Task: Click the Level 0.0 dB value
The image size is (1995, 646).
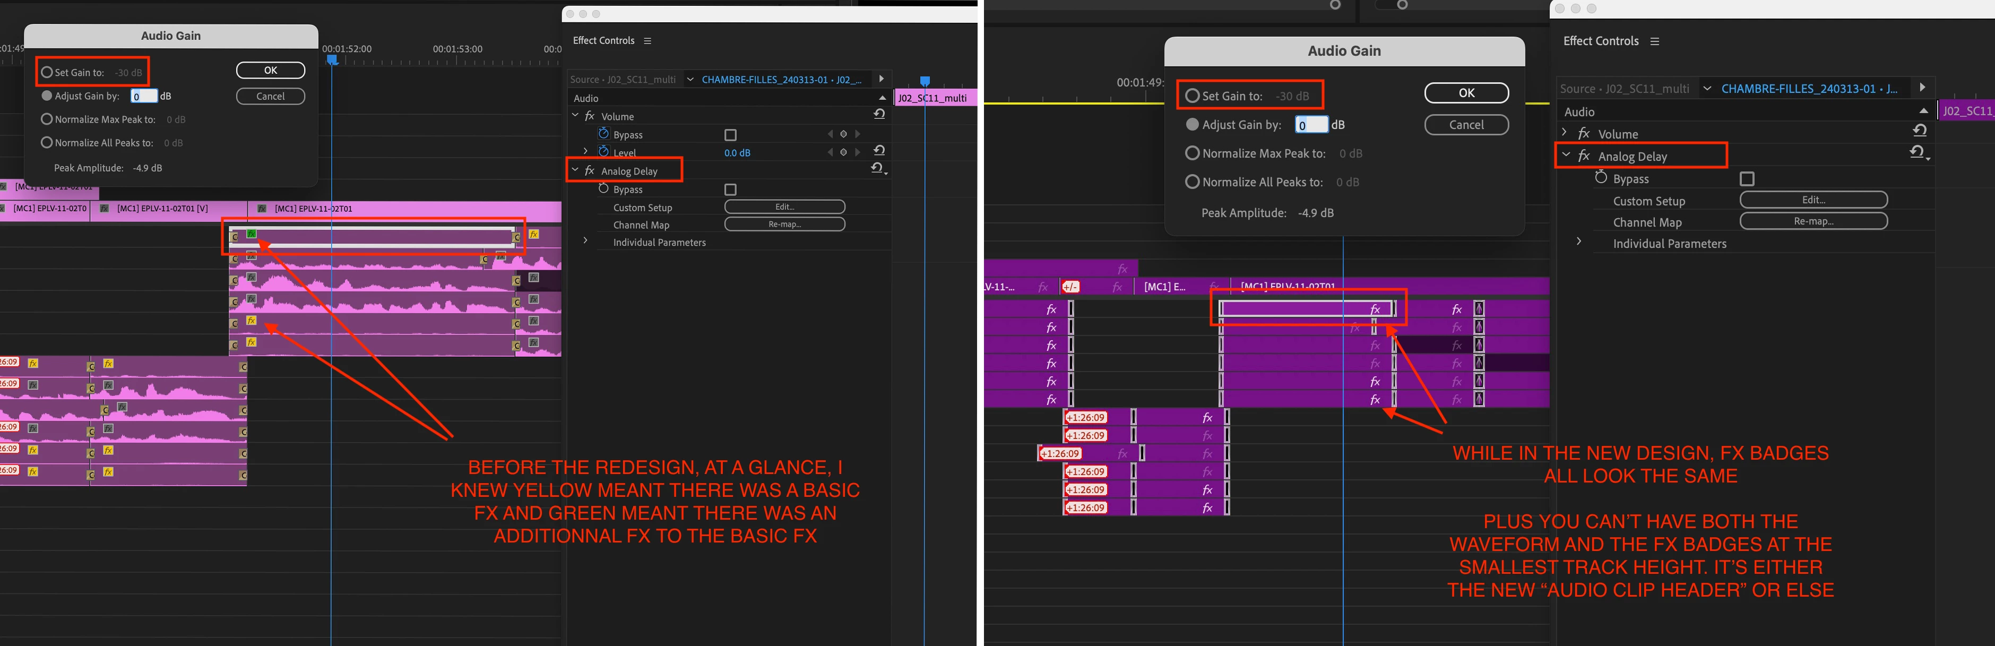Action: [737, 152]
